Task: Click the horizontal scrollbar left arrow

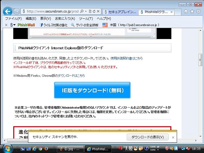Action: click(x=5, y=141)
